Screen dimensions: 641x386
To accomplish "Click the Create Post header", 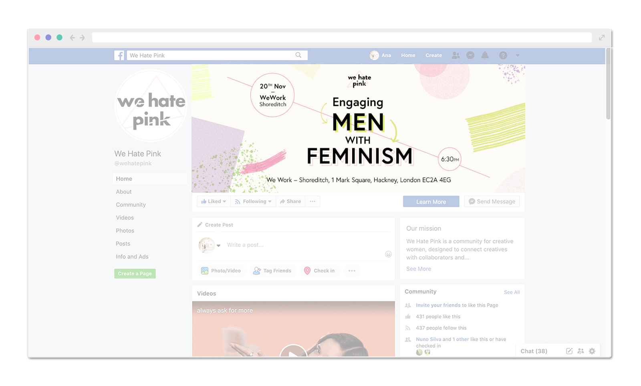I will point(215,225).
